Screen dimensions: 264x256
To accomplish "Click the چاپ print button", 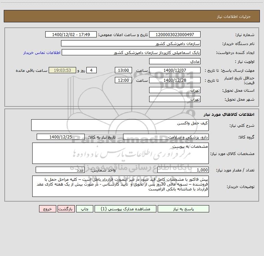I will (x=85, y=209).
